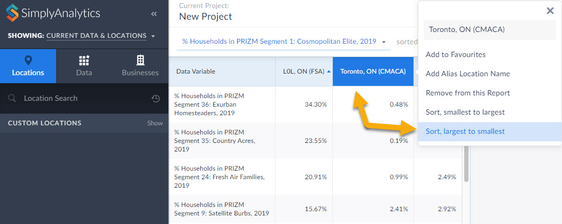The height and width of the screenshot is (224, 562).
Task: Close the column options popup
Action: [550, 11]
